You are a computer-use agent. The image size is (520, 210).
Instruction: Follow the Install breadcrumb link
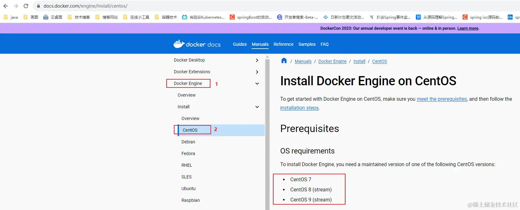[359, 61]
